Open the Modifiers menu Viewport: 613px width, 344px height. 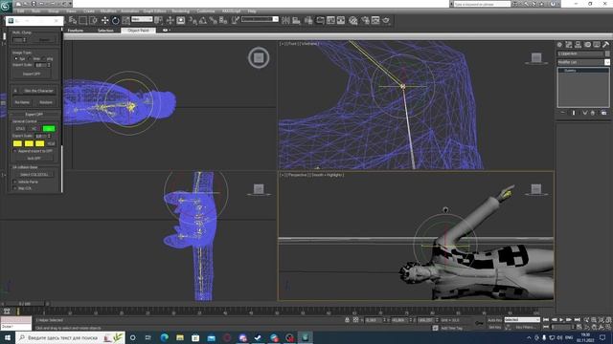coord(108,11)
